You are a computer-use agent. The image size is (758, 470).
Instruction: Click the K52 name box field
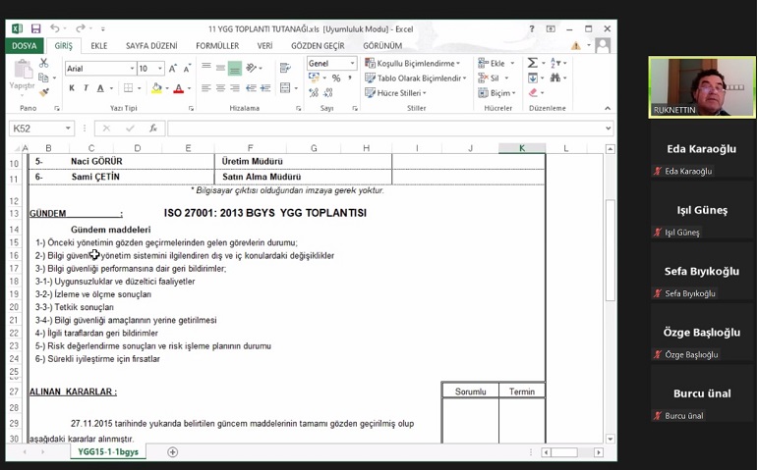[35, 129]
